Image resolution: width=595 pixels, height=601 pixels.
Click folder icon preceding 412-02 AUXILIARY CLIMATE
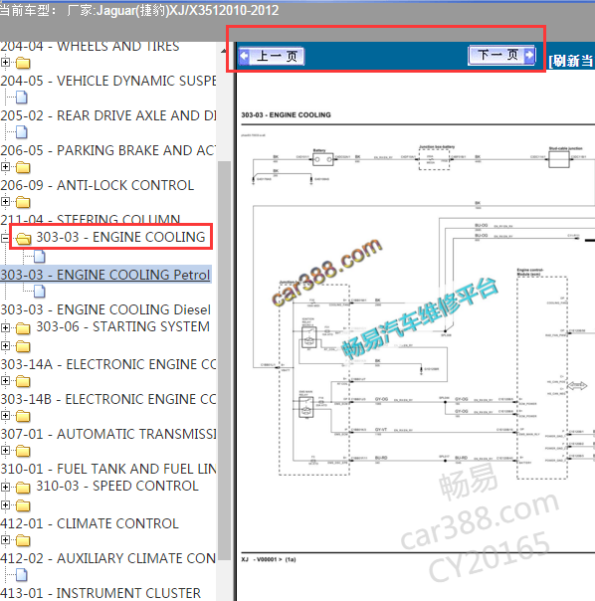point(23,540)
